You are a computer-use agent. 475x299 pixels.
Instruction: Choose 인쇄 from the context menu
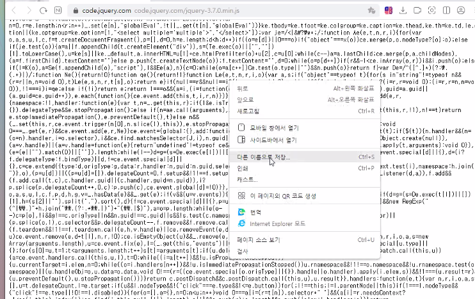305,168
